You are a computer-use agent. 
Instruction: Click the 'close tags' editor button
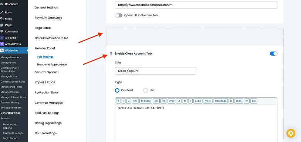click(220, 101)
